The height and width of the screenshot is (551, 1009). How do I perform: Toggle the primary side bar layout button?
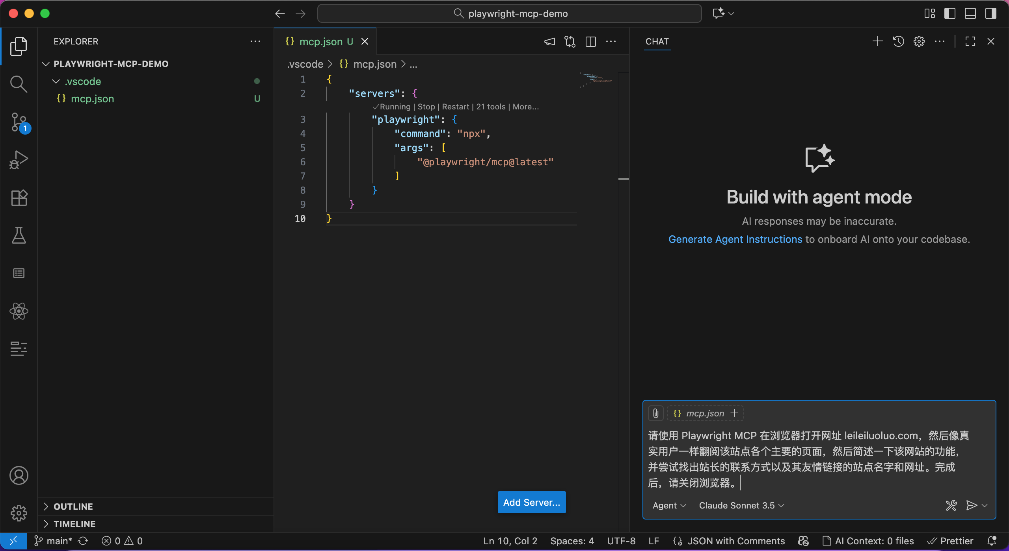[x=949, y=13]
